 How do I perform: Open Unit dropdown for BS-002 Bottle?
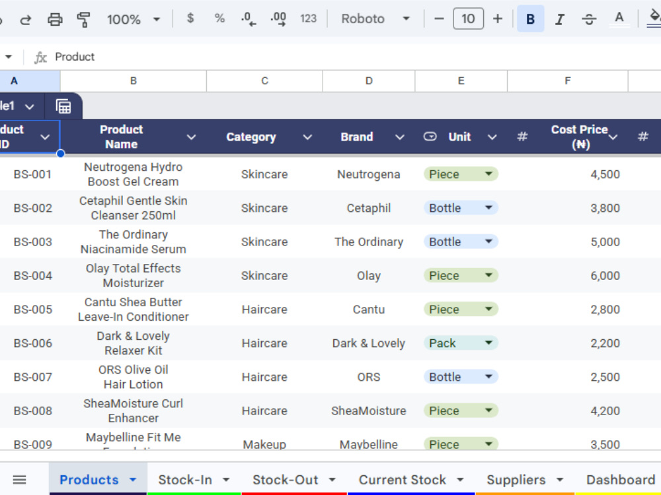click(488, 207)
